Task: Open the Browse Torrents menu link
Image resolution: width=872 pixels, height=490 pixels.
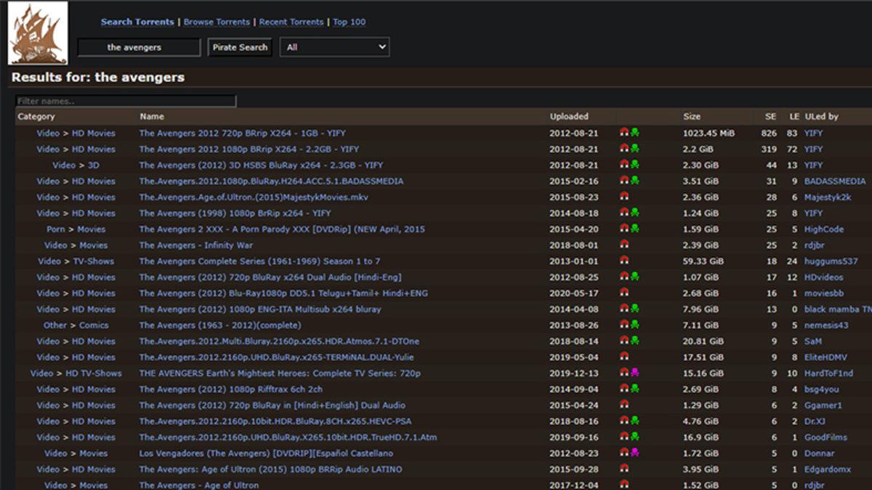Action: 217,22
